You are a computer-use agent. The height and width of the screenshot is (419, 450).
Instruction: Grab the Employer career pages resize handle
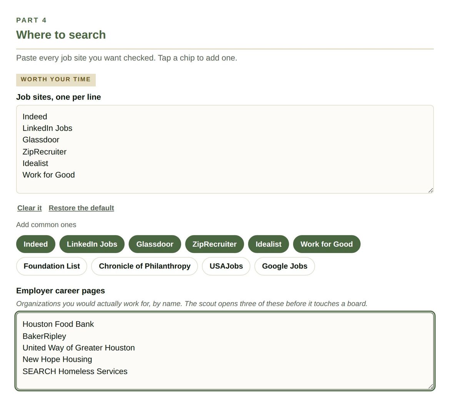tap(430, 386)
